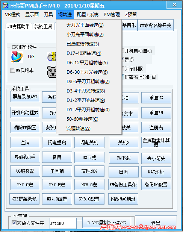
Task: Choose 已选进给转速(3) from menu
Action: point(89,44)
